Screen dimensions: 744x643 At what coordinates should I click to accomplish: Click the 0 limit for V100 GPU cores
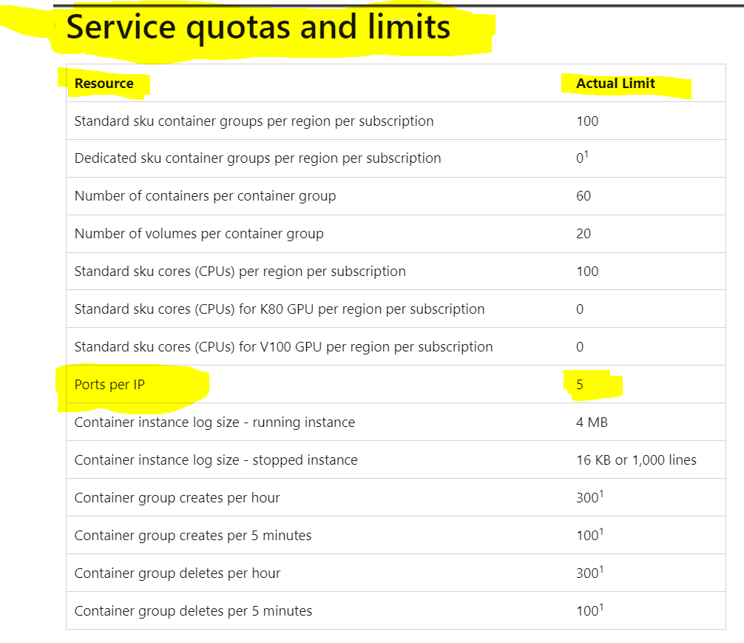tap(579, 347)
